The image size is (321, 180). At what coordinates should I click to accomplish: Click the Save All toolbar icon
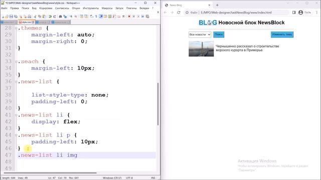tap(16, 16)
